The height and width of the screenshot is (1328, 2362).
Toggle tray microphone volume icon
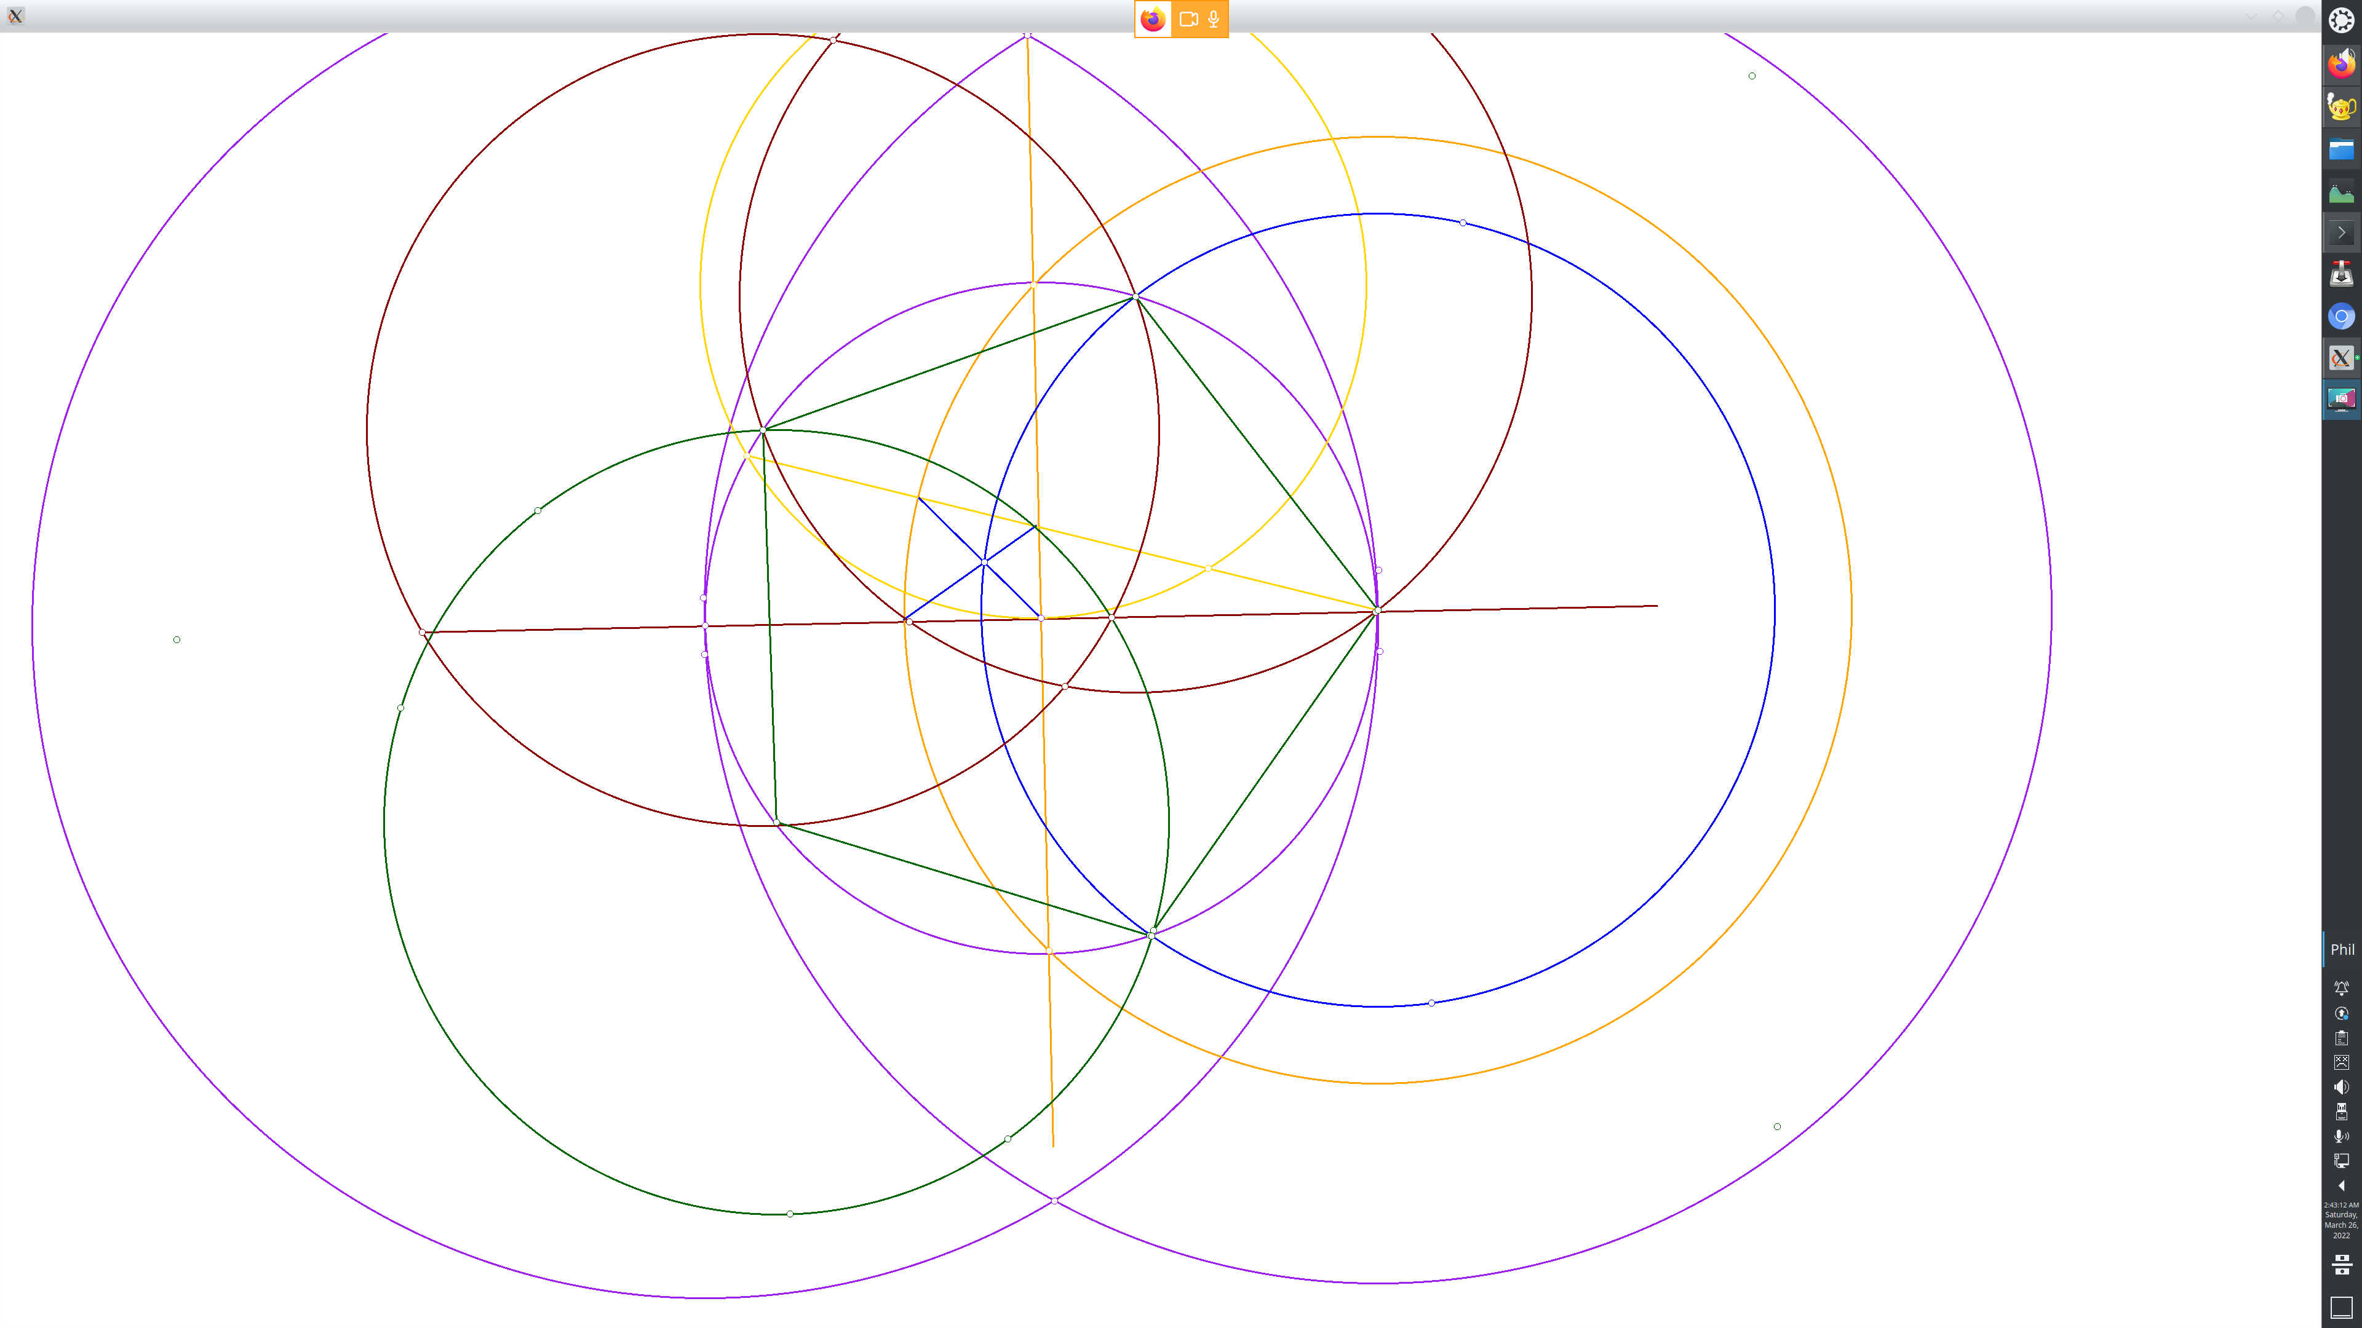(2341, 1136)
